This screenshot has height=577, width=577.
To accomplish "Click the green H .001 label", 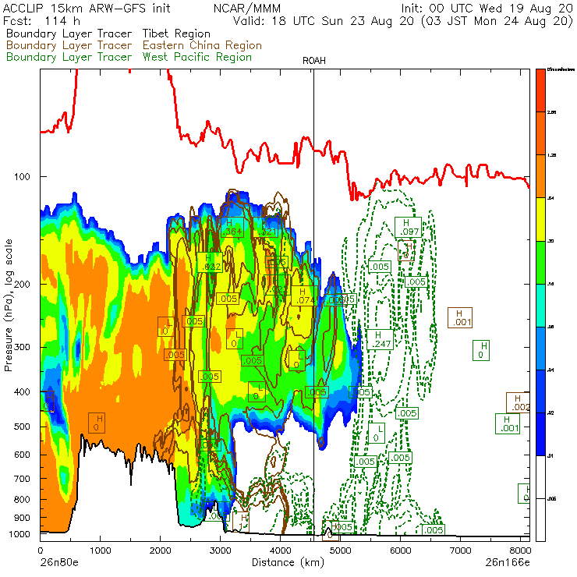I will pos(508,423).
